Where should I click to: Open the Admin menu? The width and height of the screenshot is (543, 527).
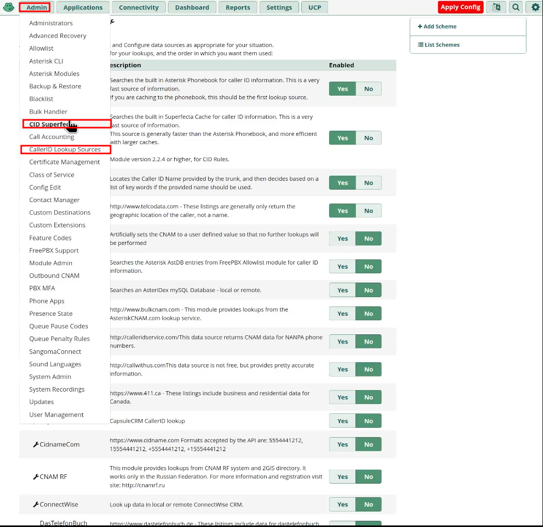coord(36,7)
